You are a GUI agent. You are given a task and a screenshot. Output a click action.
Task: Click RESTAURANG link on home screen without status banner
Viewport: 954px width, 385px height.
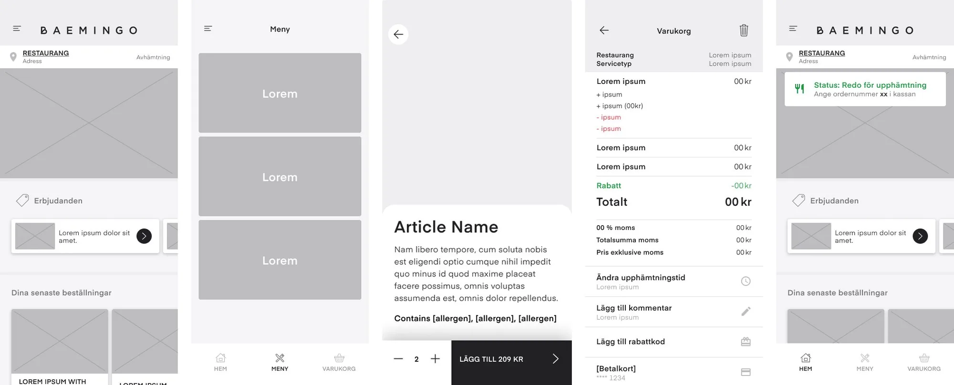(x=46, y=53)
